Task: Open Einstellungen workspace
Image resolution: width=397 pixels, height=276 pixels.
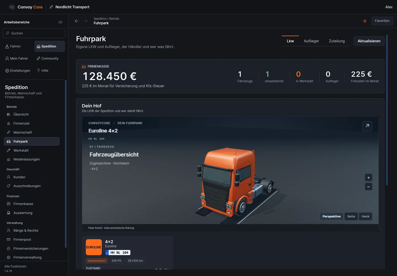Action: pos(18,71)
